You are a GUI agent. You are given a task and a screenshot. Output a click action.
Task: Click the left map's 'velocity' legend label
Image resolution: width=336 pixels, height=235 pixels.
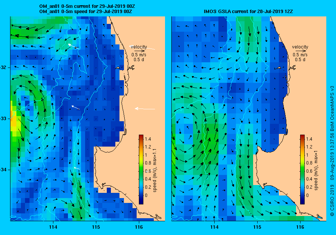coord(139,47)
